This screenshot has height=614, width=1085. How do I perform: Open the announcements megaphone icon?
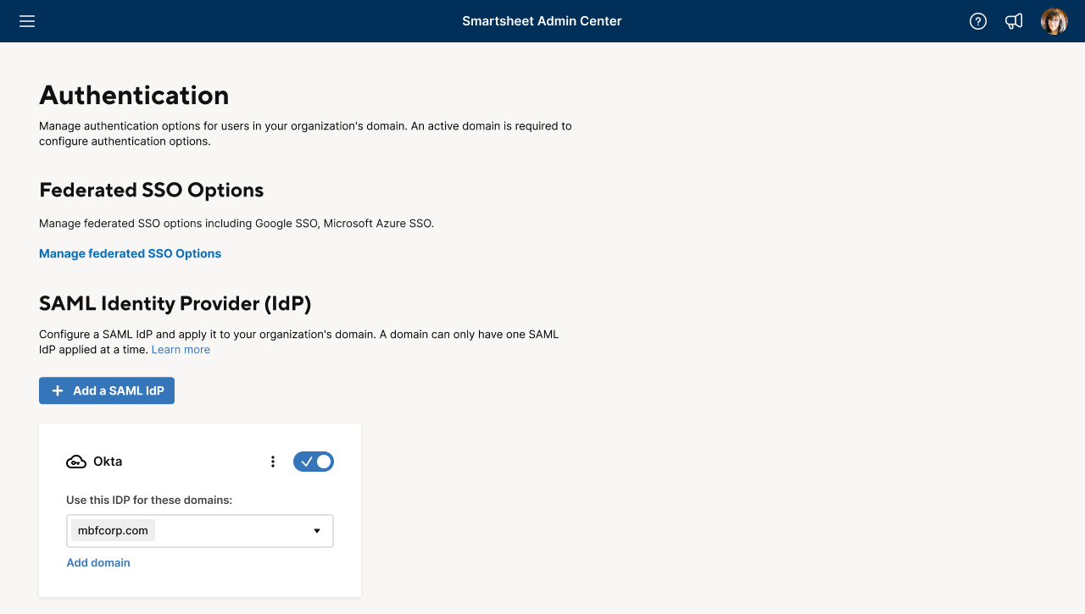click(x=1014, y=21)
